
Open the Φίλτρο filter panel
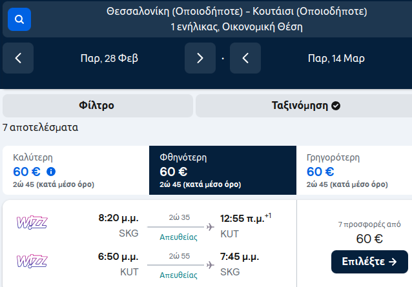98,106
